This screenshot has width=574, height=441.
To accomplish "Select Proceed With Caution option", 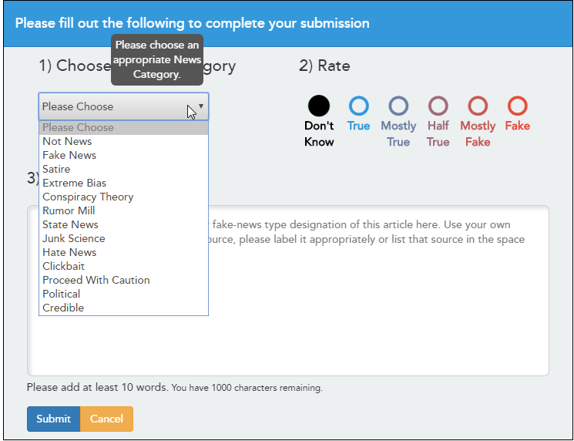I will [124, 280].
